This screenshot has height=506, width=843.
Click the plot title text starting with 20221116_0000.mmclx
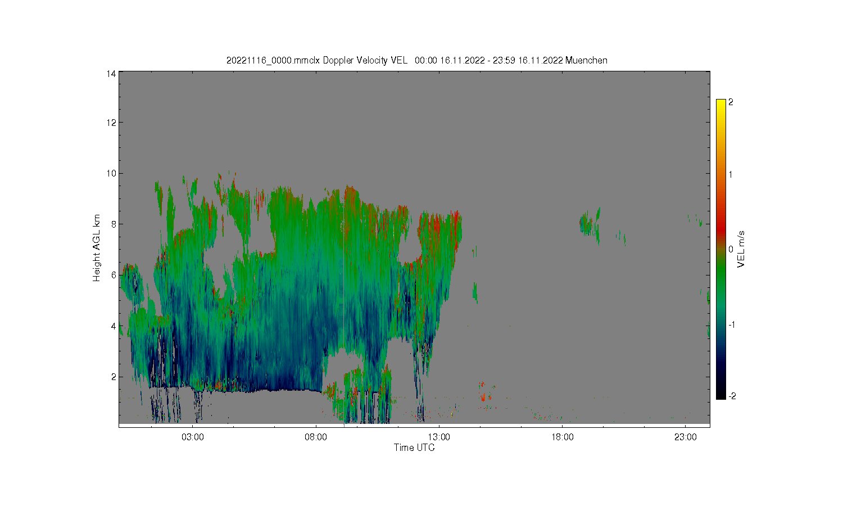click(416, 60)
